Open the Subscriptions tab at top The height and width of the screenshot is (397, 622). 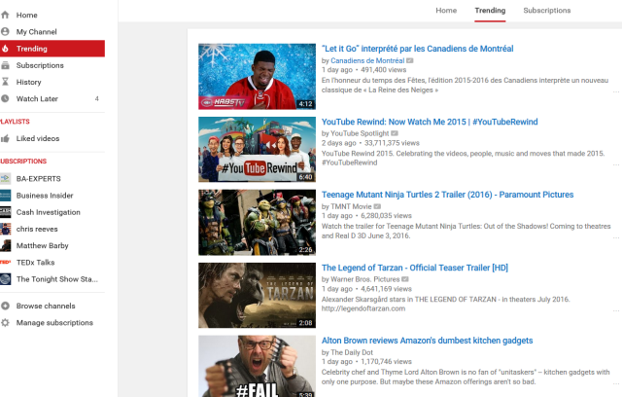[x=547, y=11]
